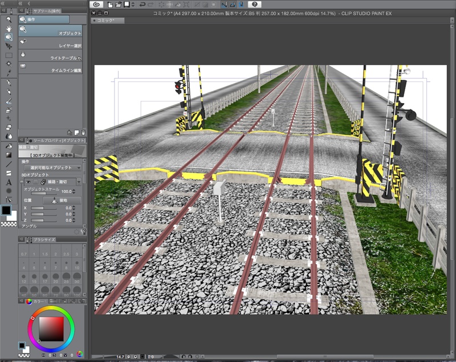Open 選択可能なオブジェクト dropdown
456x362 pixels.
tap(52, 168)
